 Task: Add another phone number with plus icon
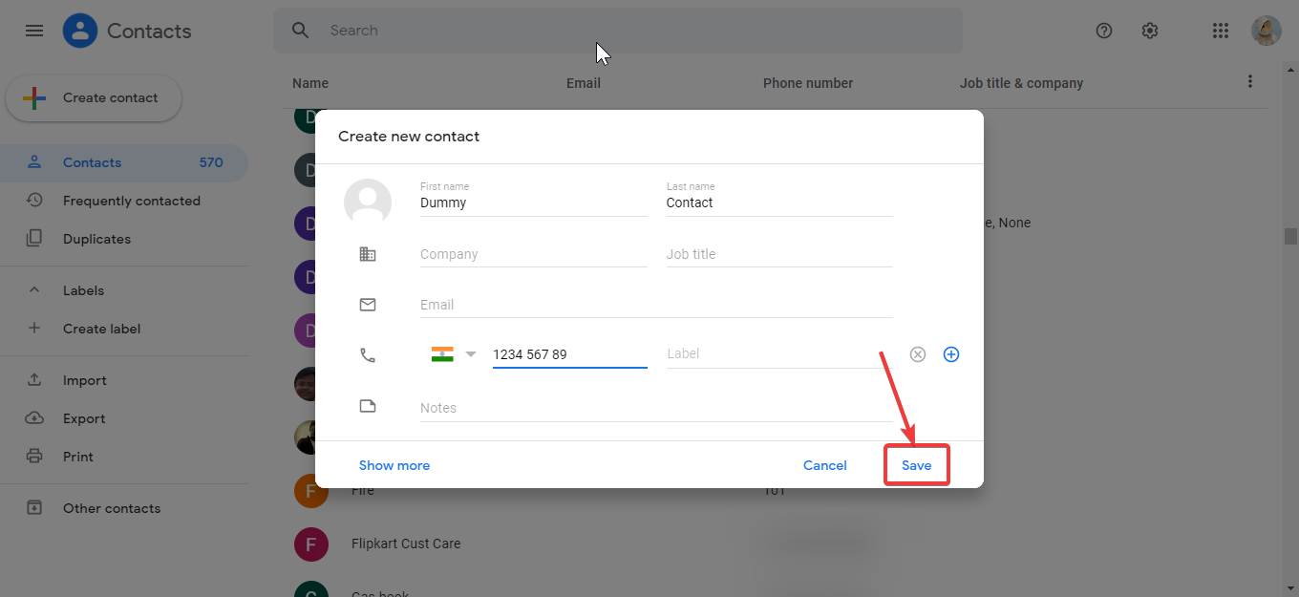click(951, 354)
